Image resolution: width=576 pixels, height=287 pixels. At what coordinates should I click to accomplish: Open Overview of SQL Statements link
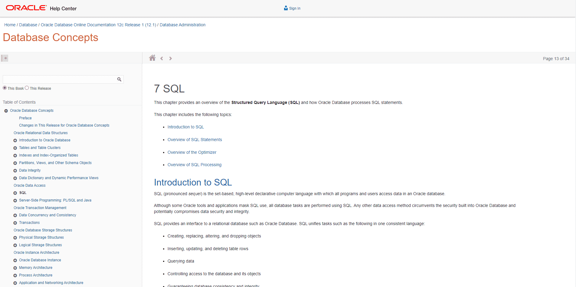(195, 140)
